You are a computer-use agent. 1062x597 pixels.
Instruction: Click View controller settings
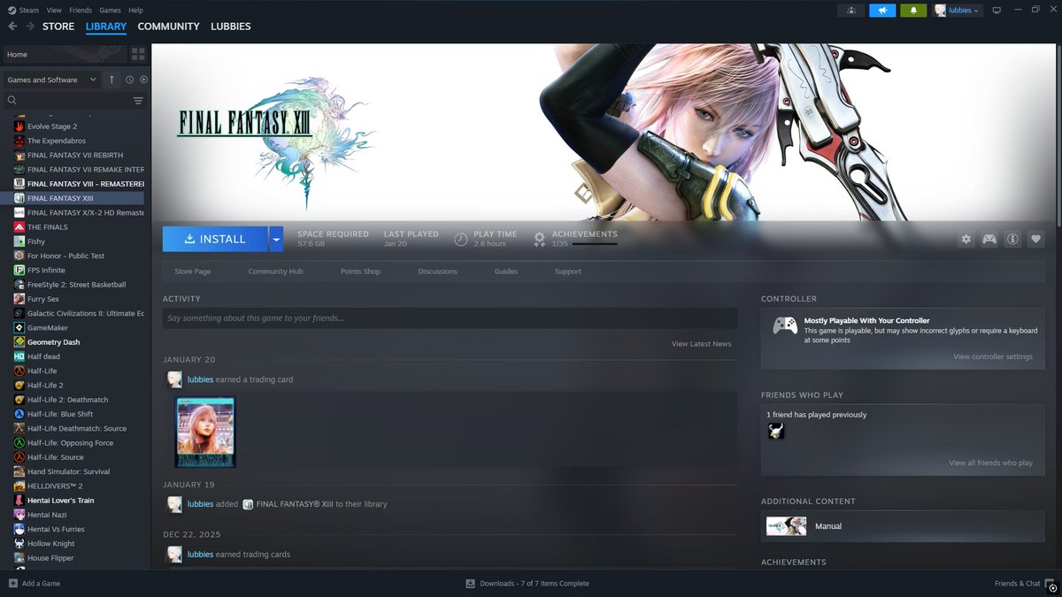993,356
